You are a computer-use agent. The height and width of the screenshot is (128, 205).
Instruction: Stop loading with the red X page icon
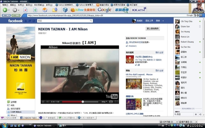25,10
